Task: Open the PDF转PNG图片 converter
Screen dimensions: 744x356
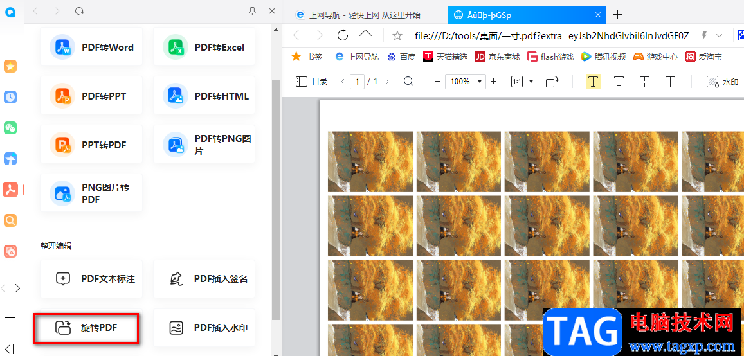Action: pyautogui.click(x=204, y=145)
